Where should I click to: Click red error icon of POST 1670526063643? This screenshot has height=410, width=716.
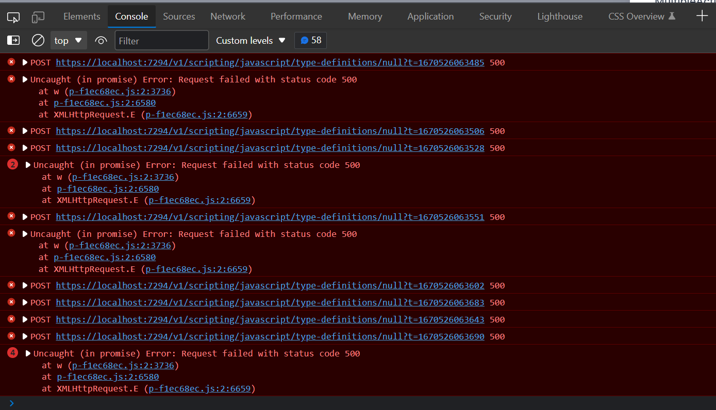(x=11, y=319)
